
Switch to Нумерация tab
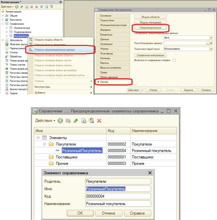[x=113, y=44]
